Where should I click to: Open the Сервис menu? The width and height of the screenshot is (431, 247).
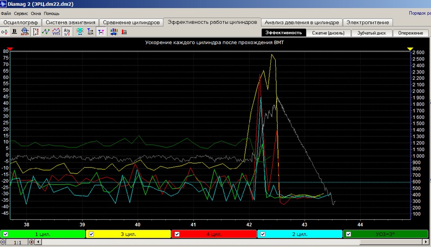point(21,13)
